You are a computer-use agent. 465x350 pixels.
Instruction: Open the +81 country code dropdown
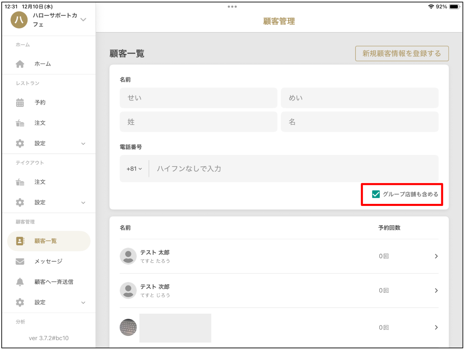(134, 168)
